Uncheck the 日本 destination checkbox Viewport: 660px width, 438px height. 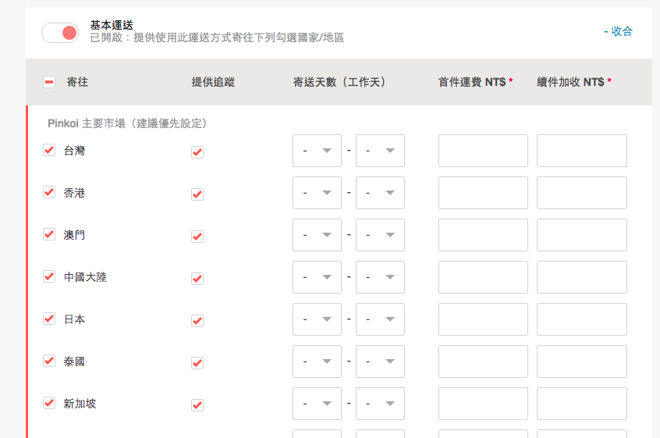point(49,319)
